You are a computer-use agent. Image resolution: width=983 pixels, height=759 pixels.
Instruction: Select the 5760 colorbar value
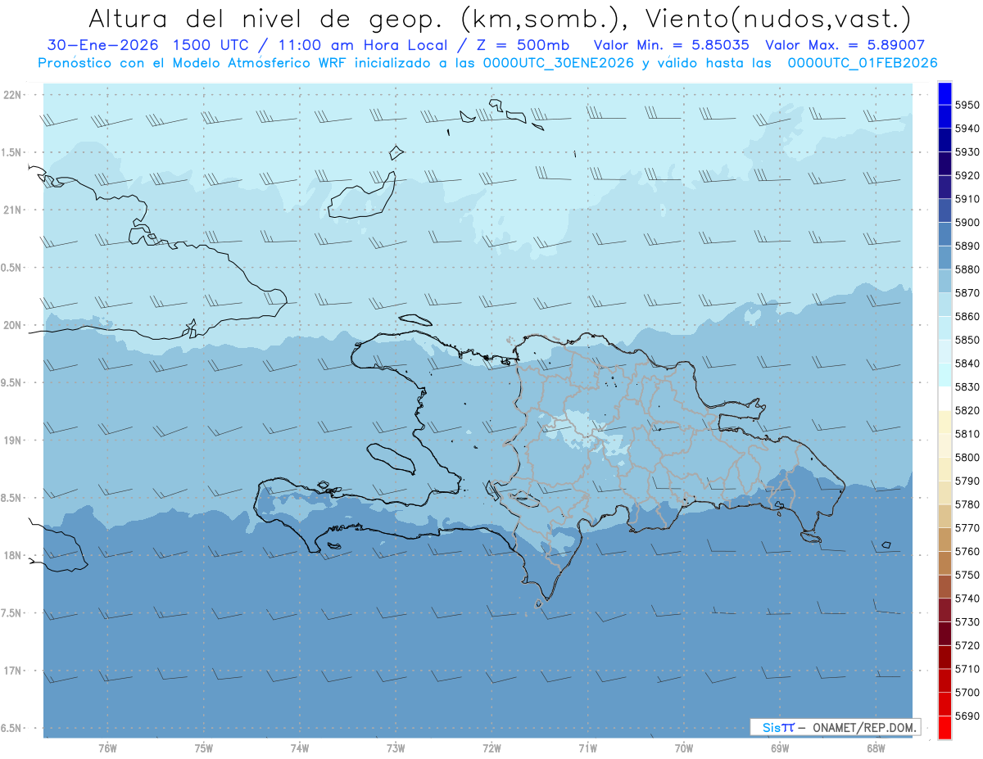(x=967, y=551)
